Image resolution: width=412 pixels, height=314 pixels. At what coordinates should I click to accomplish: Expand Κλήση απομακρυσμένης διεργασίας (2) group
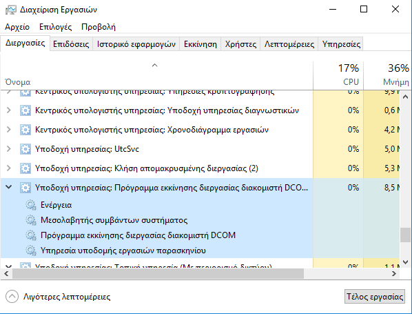(x=9, y=168)
